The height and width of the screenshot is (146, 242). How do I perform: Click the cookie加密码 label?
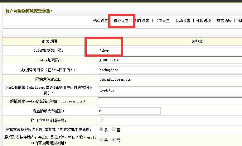click(x=48, y=60)
